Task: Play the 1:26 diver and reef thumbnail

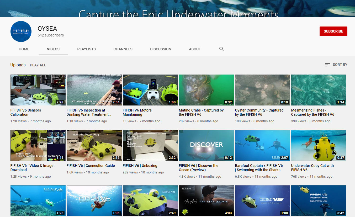Action: [x=38, y=201]
